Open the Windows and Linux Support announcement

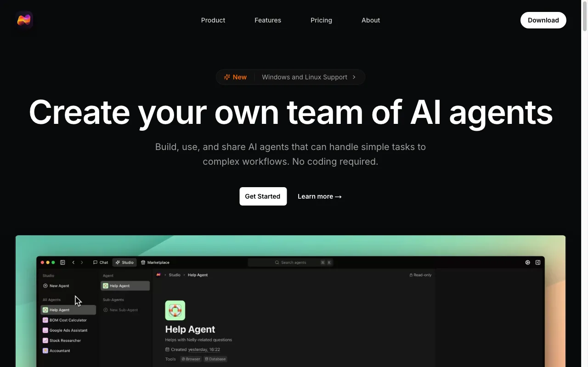tap(305, 77)
